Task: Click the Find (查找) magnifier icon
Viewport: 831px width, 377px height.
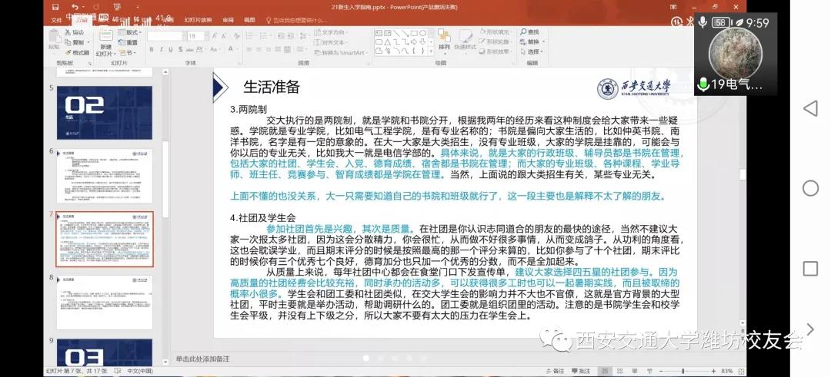Action: point(530,31)
